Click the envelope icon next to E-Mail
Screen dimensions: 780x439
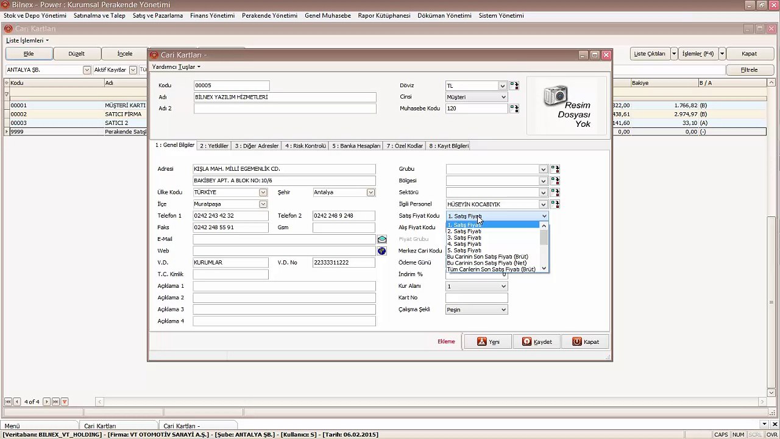point(382,239)
